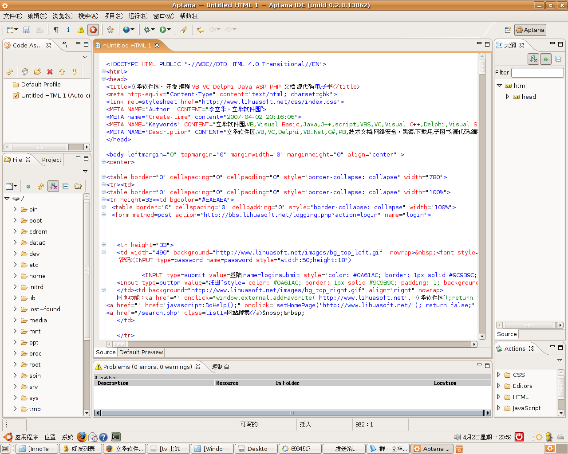Click the collapse all icon in outline panel
568x454 pixels.
[x=558, y=59]
